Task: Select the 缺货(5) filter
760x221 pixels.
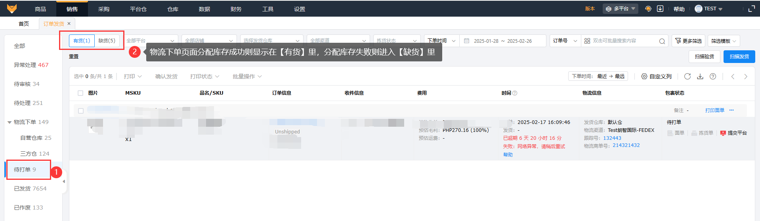Action: click(107, 40)
